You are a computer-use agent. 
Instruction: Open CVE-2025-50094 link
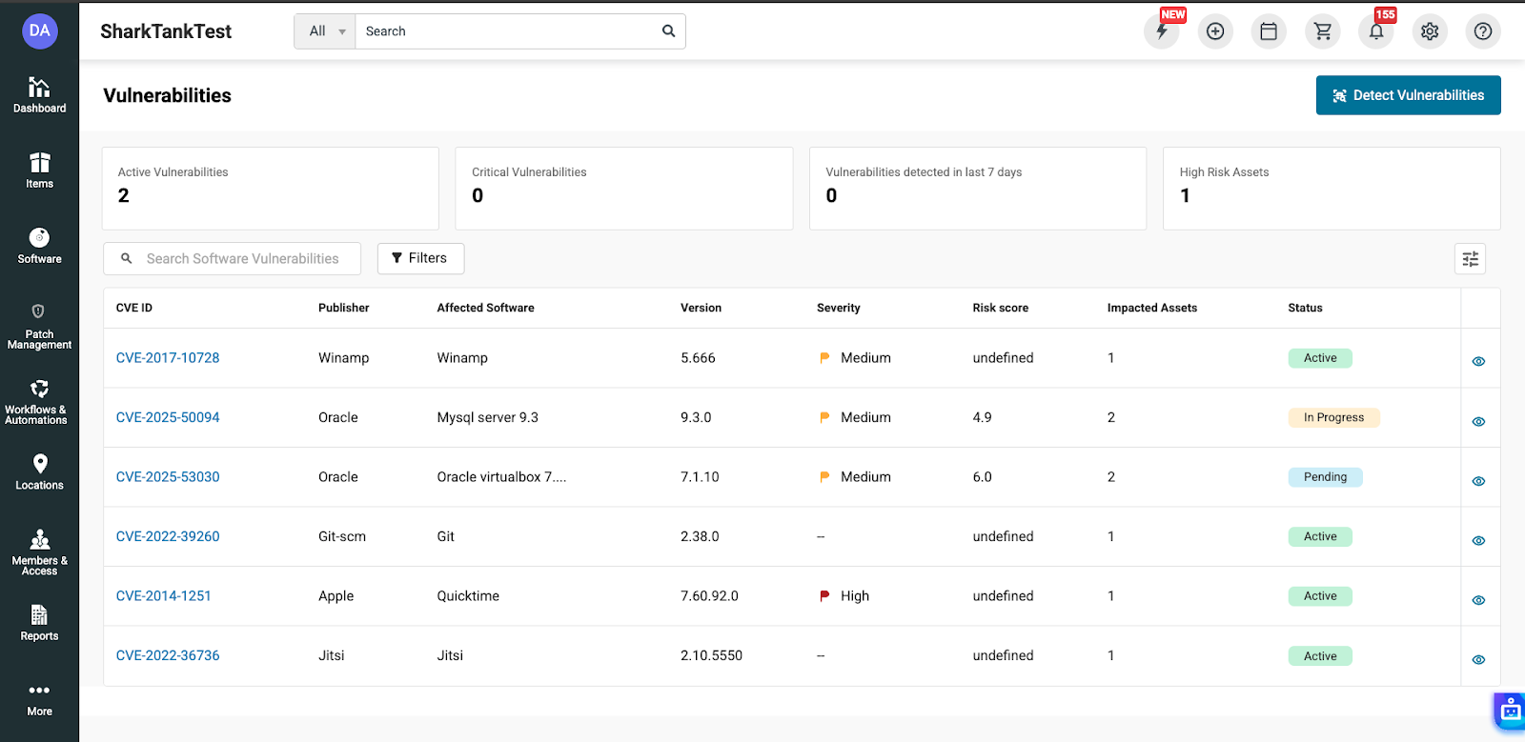(x=168, y=417)
